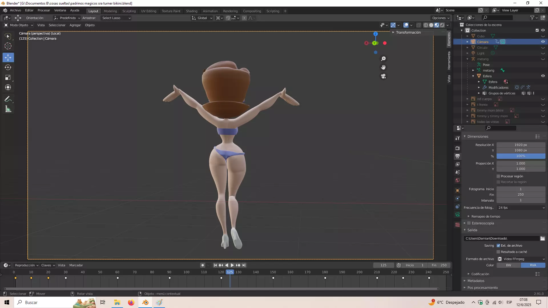The image size is (548, 308).
Task: Expand the Codificación panel
Action: click(x=480, y=274)
